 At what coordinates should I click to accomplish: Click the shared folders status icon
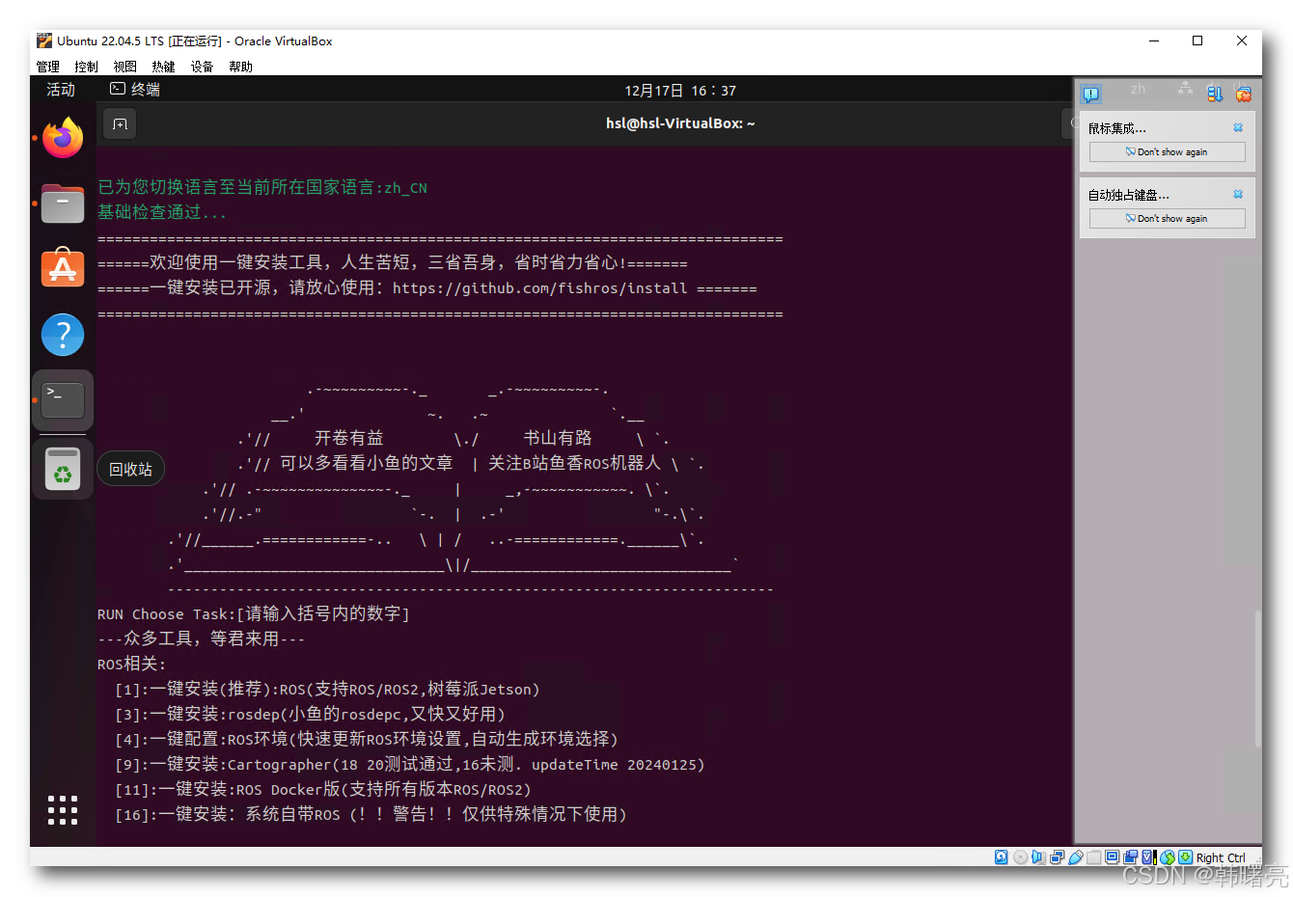tap(1092, 857)
